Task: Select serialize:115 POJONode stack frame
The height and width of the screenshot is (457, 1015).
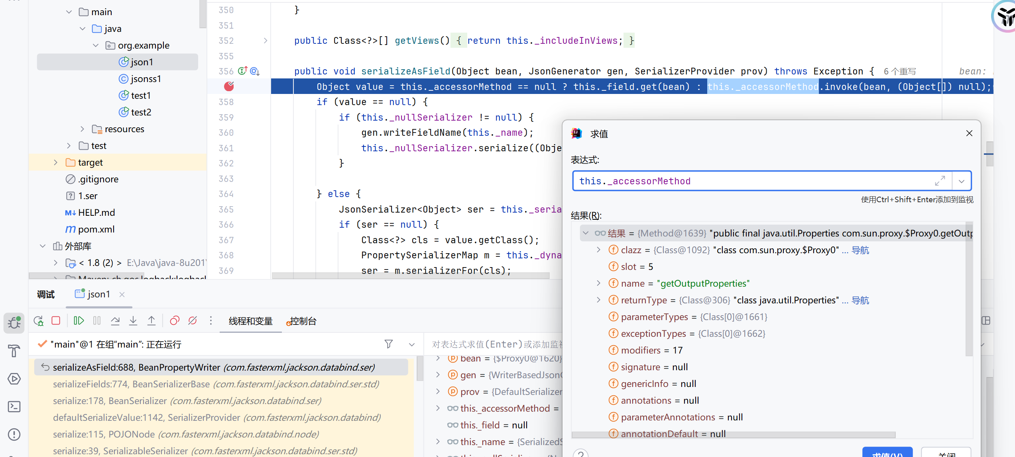Action: [x=186, y=434]
